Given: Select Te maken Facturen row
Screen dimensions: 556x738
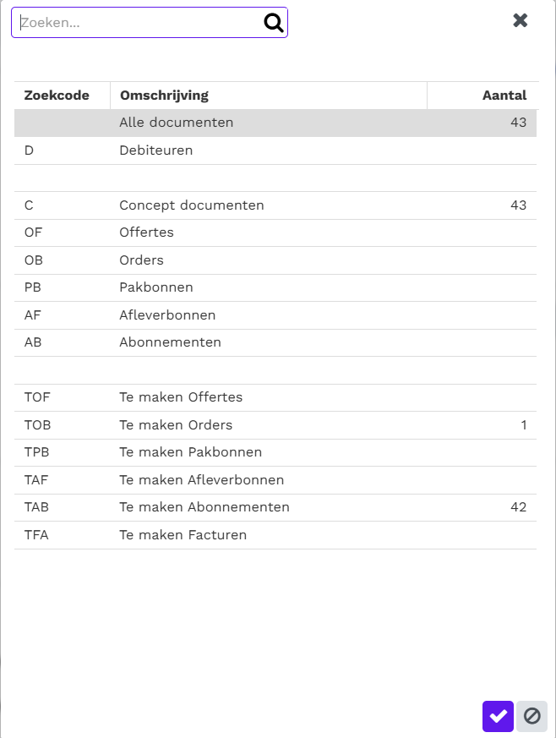Looking at the screenshot, I should click(275, 535).
